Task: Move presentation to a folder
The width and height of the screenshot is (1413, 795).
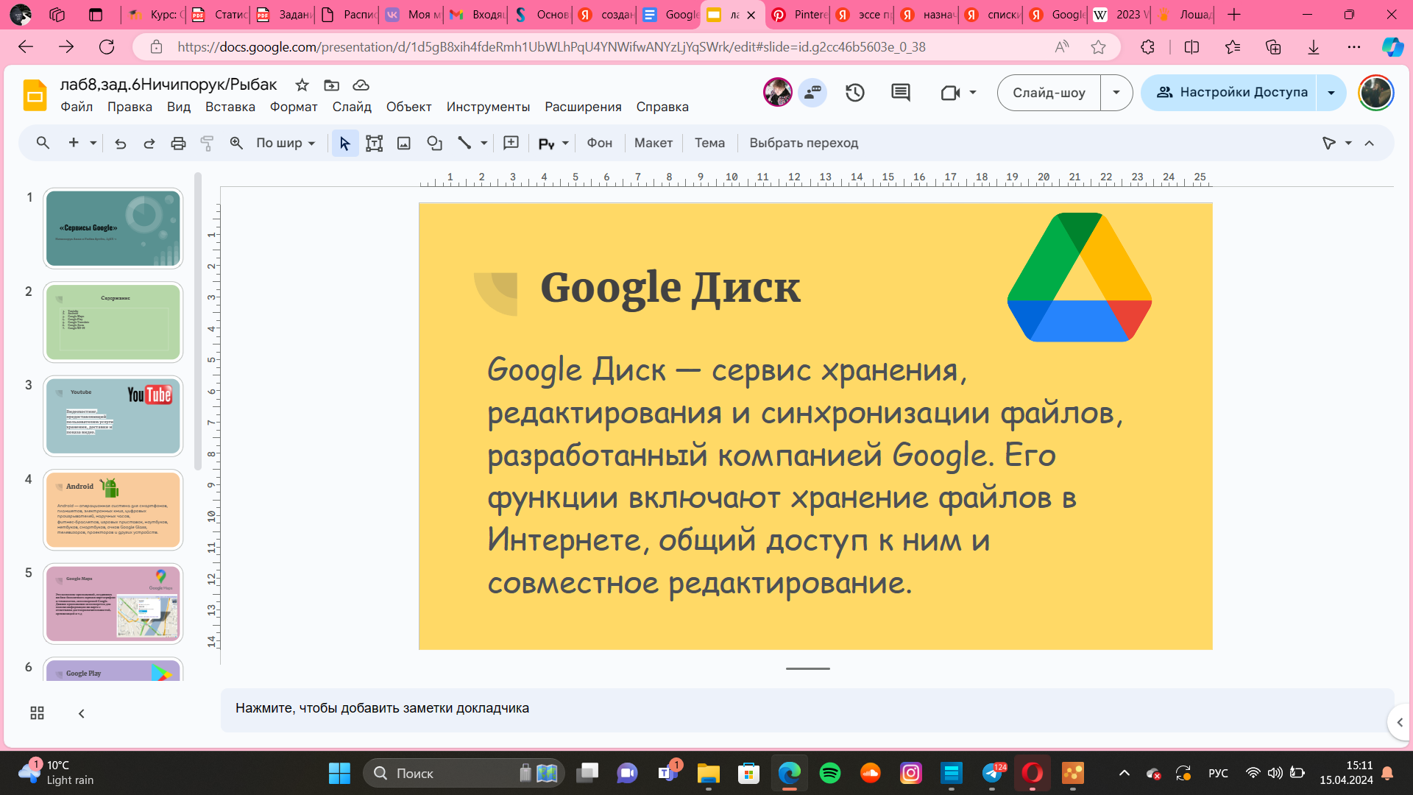Action: pos(331,85)
